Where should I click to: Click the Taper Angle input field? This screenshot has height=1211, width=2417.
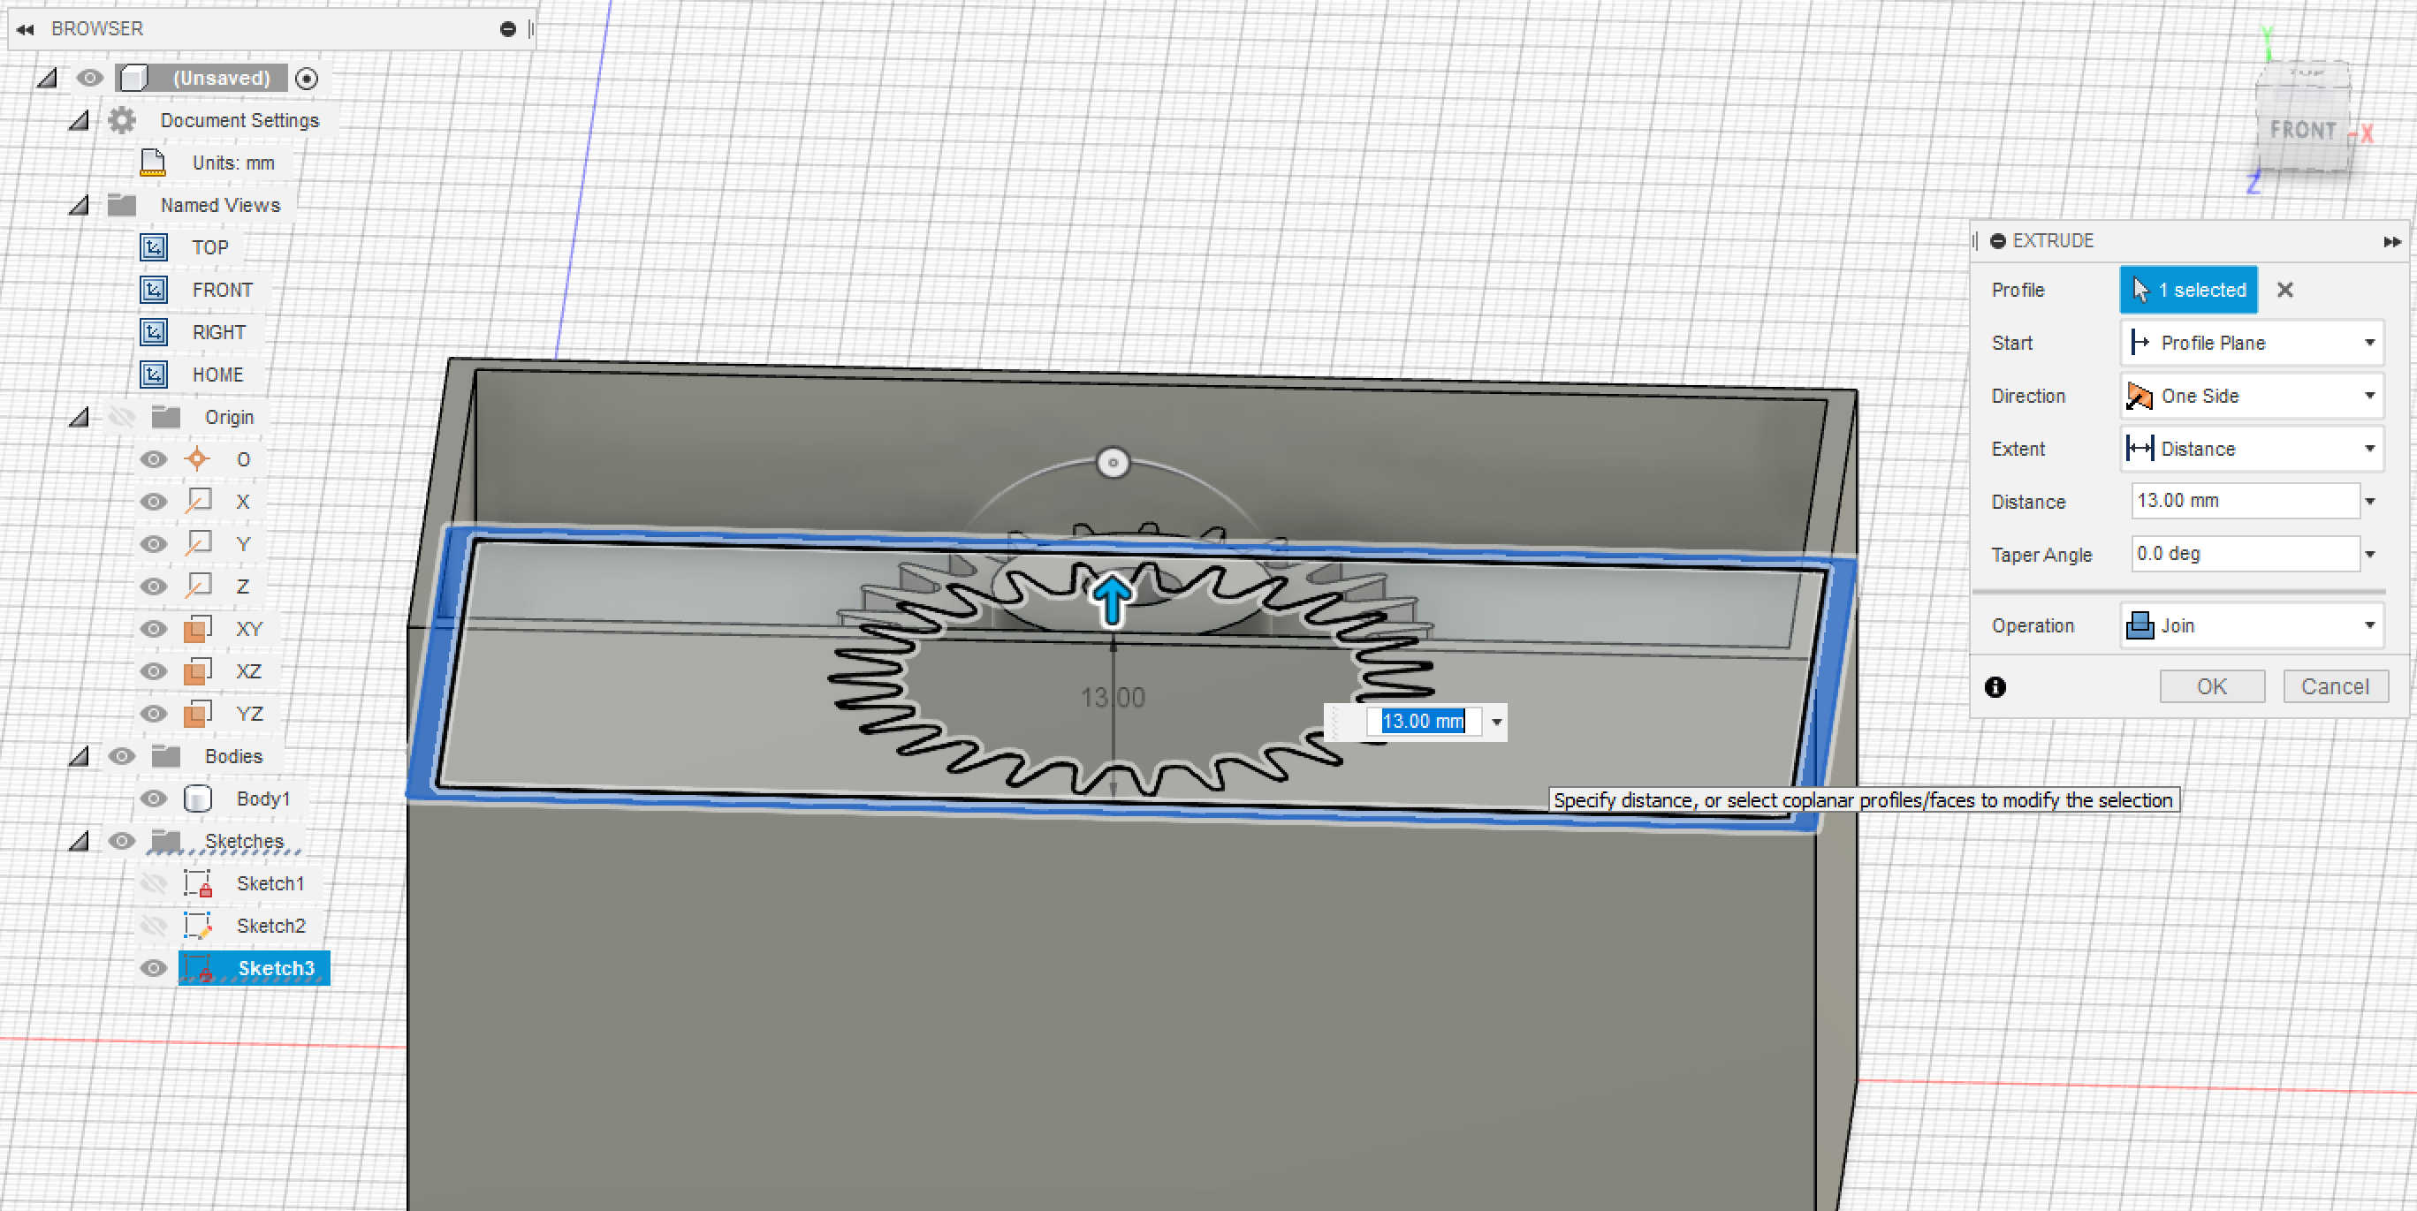[2243, 555]
